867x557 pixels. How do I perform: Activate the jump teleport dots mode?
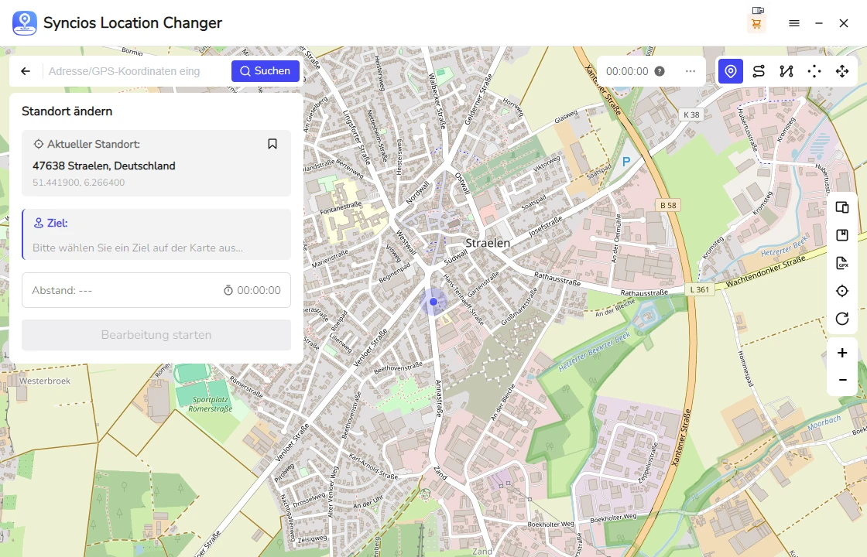(814, 71)
